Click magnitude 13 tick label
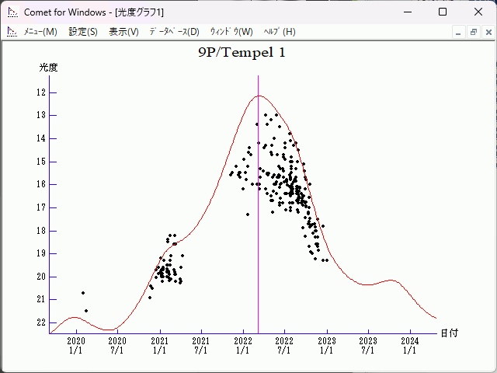497x373 pixels. [41, 115]
